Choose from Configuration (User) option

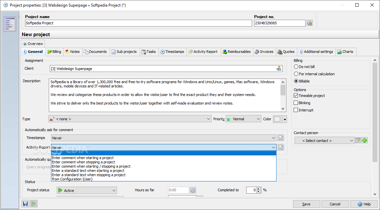164,179
